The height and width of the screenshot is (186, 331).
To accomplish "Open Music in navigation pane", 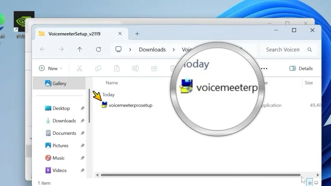I will coord(58,158).
